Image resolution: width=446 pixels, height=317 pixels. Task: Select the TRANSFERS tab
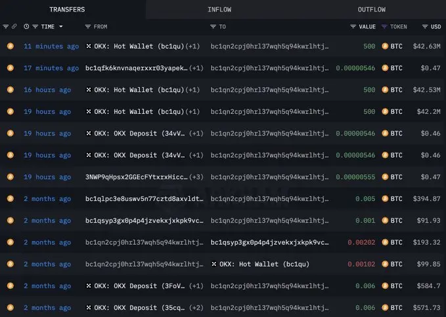67,9
